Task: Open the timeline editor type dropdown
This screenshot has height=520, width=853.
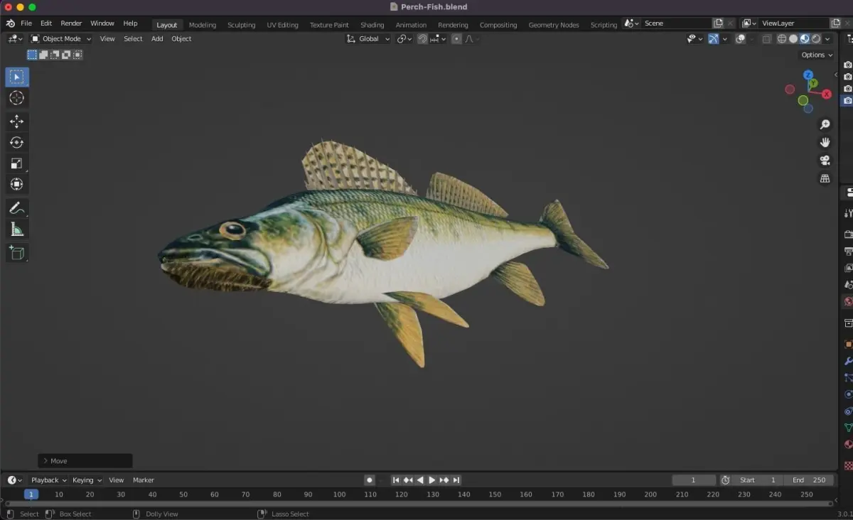Action: pyautogui.click(x=15, y=480)
